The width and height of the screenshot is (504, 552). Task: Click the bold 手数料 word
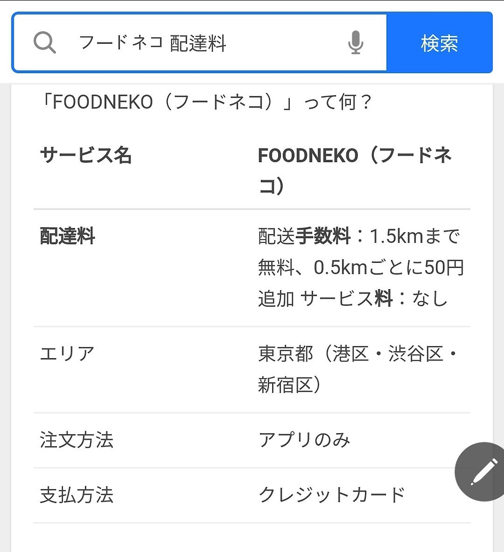point(323,236)
